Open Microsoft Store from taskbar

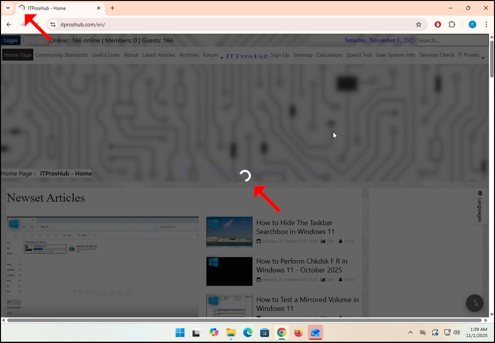click(x=264, y=332)
